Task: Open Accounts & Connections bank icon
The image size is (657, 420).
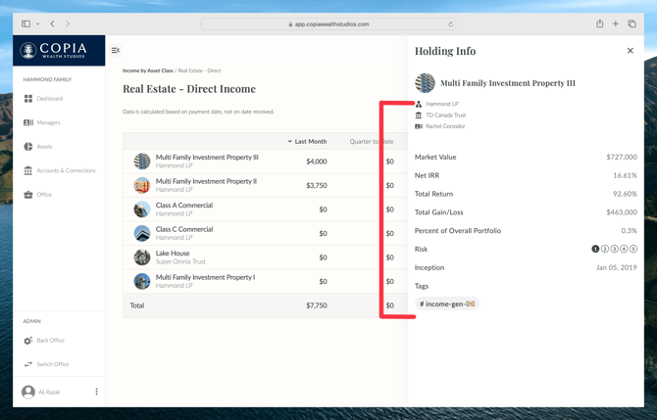Action: coord(28,170)
